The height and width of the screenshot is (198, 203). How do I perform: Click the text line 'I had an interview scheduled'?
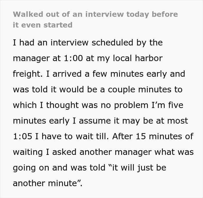88,43
